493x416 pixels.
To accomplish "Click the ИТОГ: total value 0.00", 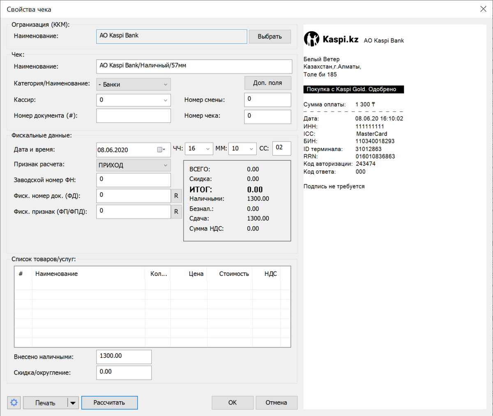I will pos(255,190).
